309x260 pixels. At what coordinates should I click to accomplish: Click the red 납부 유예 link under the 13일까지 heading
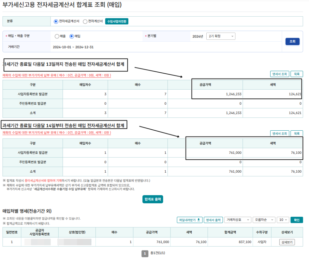(x=57, y=75)
